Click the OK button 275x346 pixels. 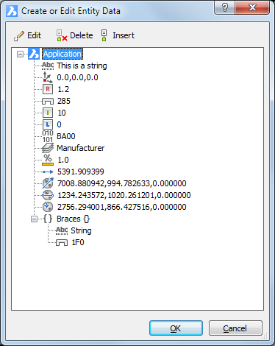point(176,328)
